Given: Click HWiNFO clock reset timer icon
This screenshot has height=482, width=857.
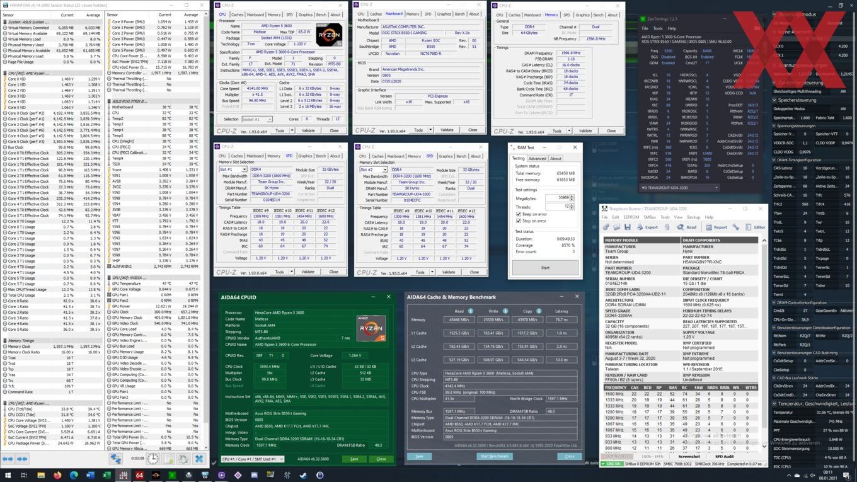Looking at the screenshot, I should (x=153, y=459).
